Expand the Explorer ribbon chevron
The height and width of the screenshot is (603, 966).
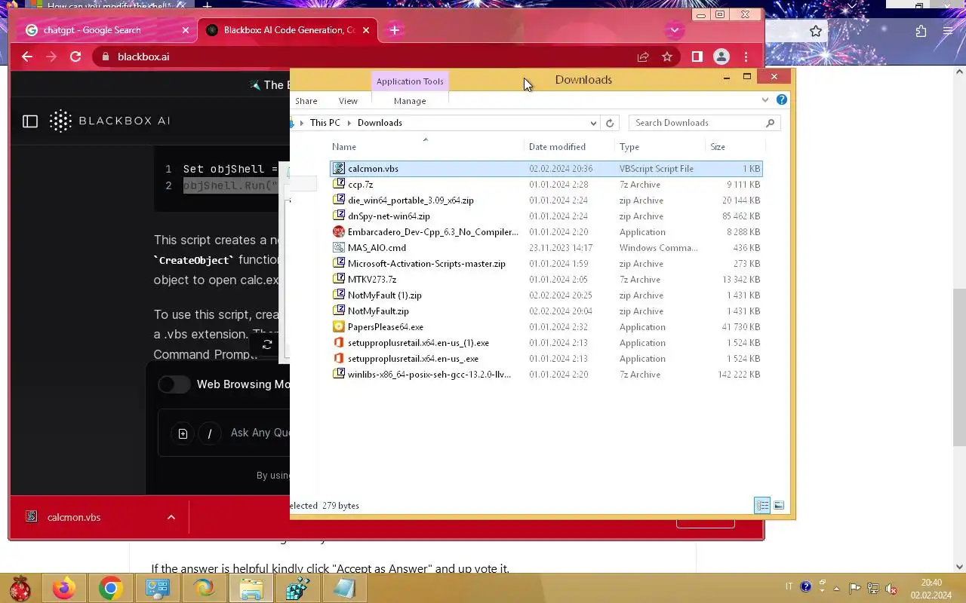765,99
